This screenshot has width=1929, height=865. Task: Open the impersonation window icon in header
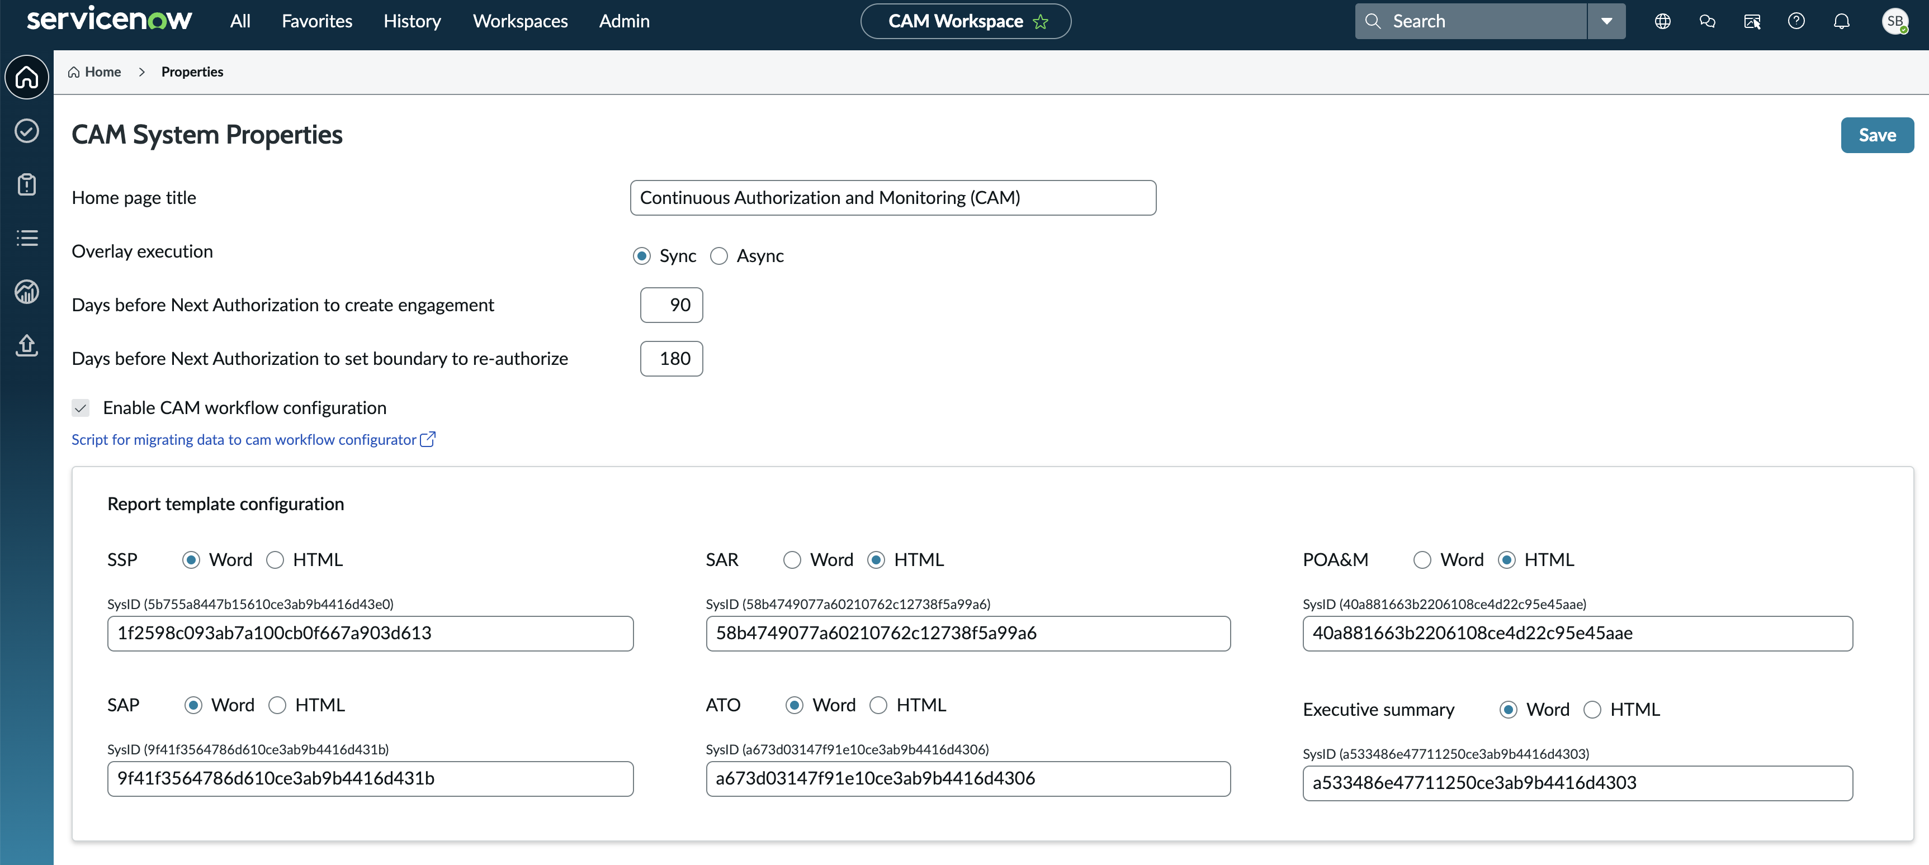coord(1752,21)
